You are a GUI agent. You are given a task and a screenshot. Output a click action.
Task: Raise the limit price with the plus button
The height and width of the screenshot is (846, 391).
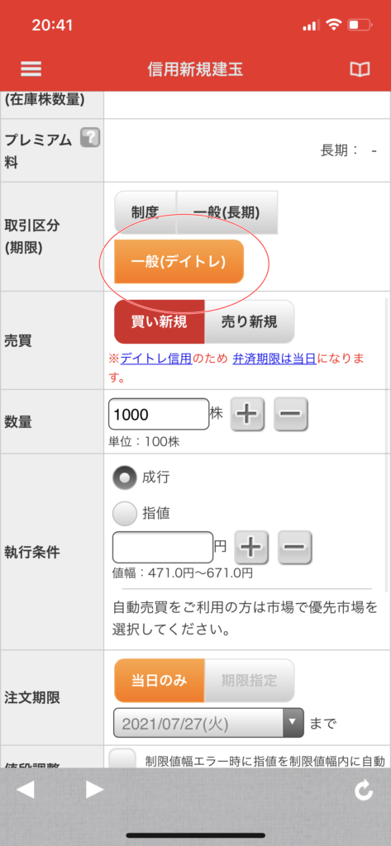(251, 547)
